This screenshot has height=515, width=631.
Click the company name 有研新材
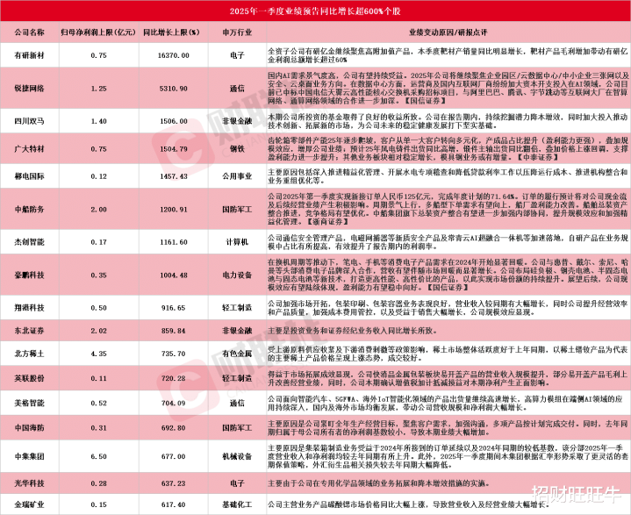tap(29, 55)
